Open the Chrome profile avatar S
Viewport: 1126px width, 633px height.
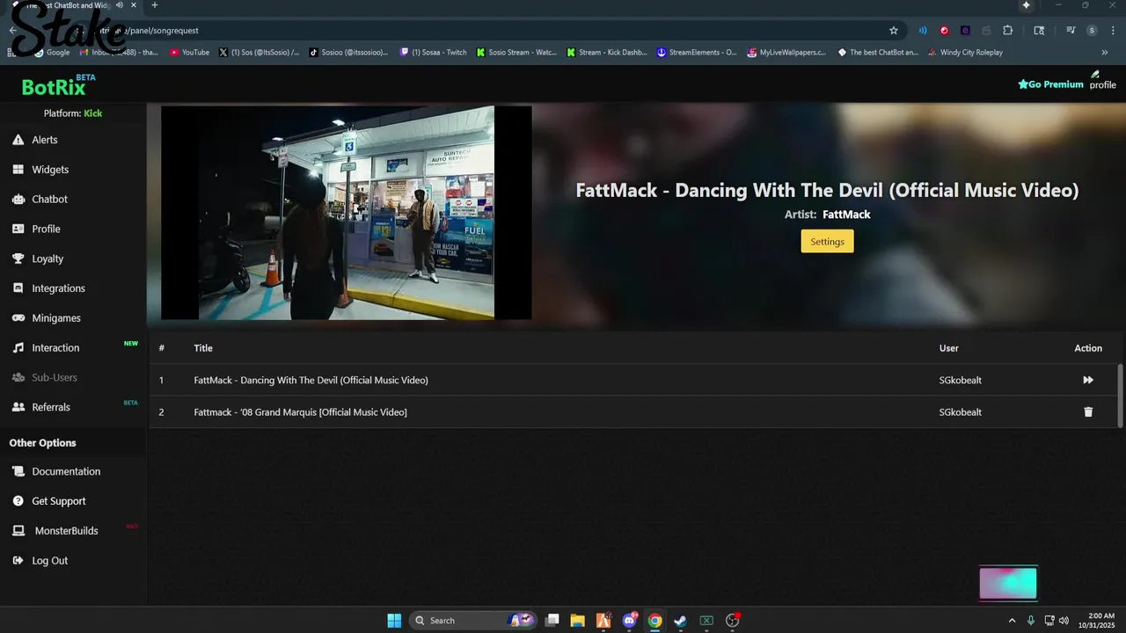click(x=1092, y=30)
